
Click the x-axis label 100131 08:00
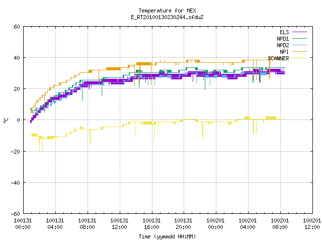pos(87,224)
